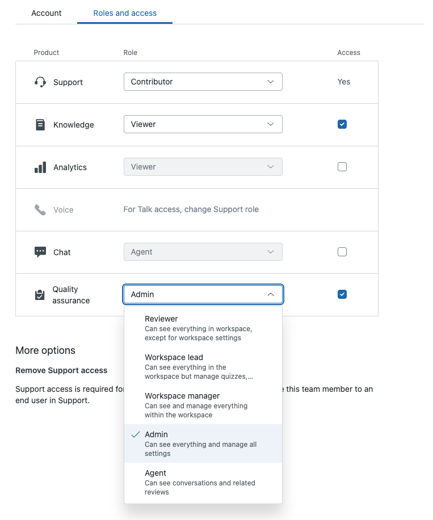Click the Support headset icon
The height and width of the screenshot is (520, 433).
[40, 82]
